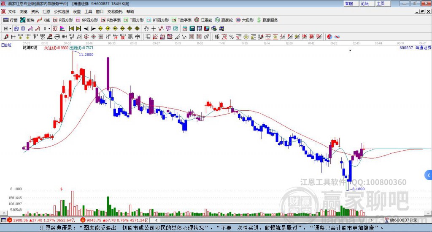This screenshot has width=432, height=232.
Task: Open the T数字表 tool
Action: pyautogui.click(x=181, y=20)
